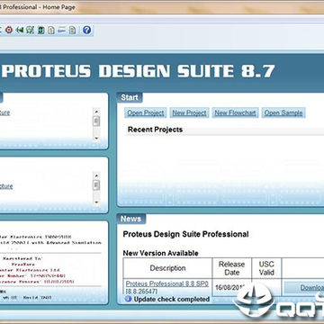The width and height of the screenshot is (324, 324).
Task: Click the red circular chip toolbar icon
Action: pyautogui.click(x=9, y=30)
